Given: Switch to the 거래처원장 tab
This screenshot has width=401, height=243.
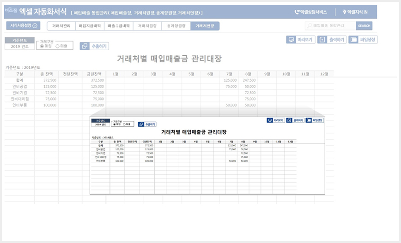Looking at the screenshot, I should 147,26.
